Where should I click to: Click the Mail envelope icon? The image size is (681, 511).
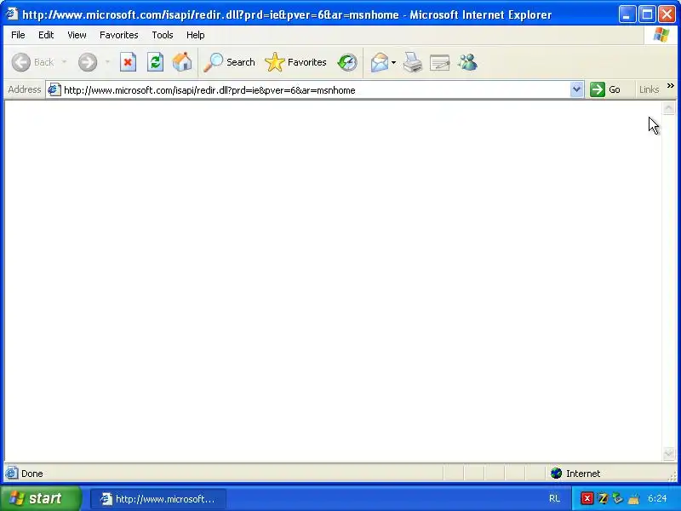coord(379,62)
